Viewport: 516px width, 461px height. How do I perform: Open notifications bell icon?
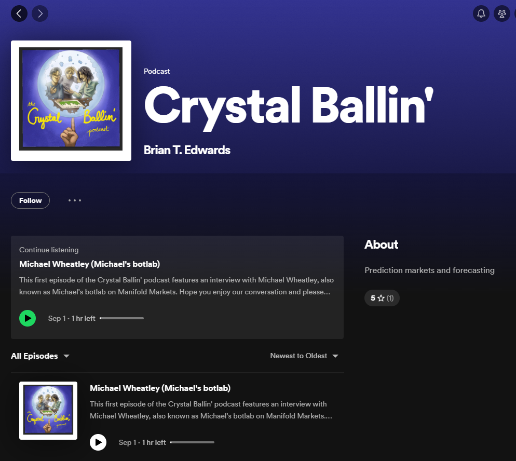point(481,13)
